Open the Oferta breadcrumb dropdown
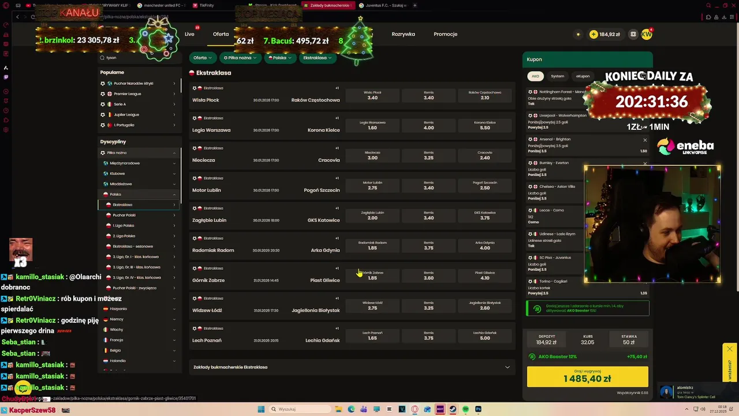 tap(202, 58)
